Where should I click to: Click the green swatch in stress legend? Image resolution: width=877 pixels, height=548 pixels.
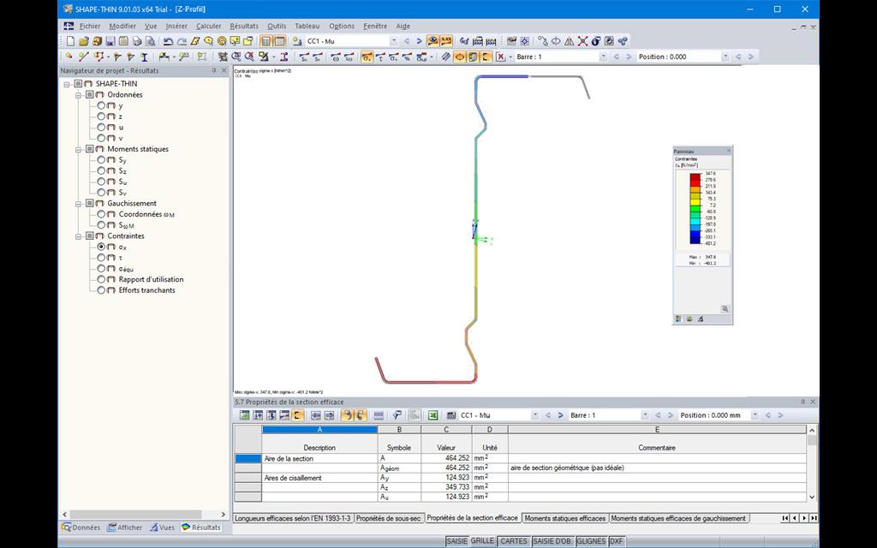tap(695, 209)
